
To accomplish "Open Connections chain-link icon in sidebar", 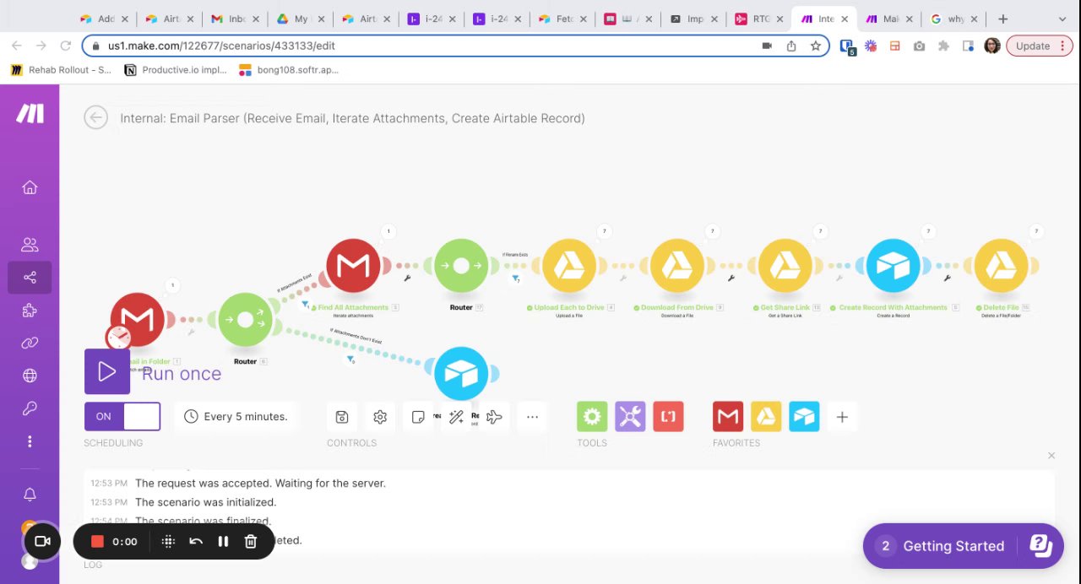I will (x=30, y=343).
